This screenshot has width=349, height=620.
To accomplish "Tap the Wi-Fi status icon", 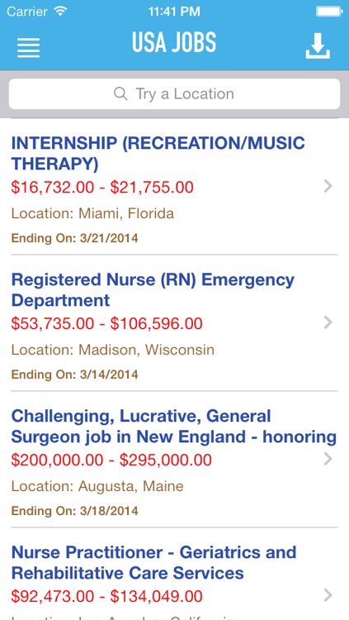I will click(x=60, y=12).
